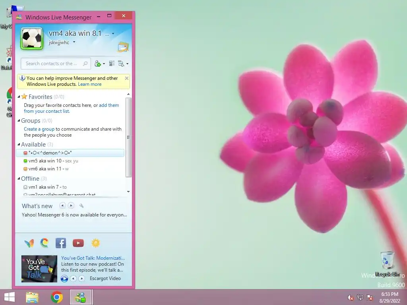The width and height of the screenshot is (407, 305).
Task: Select the °•O<^demon^>O•° contact
Action: [70, 153]
